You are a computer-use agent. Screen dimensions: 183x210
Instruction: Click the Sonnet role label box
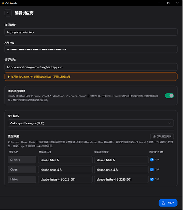click(x=22, y=160)
